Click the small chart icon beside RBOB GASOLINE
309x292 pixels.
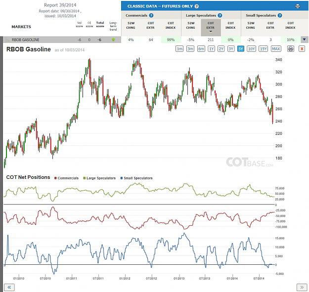pyautogui.click(x=7, y=40)
